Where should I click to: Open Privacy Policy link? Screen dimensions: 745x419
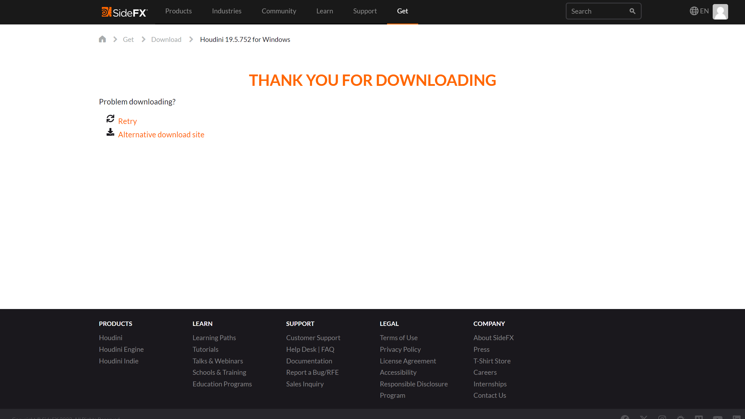point(400,349)
